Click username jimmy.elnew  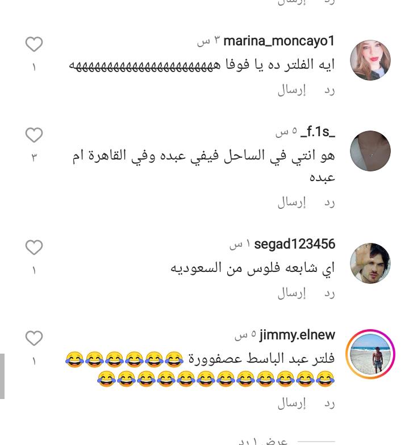[297, 335]
